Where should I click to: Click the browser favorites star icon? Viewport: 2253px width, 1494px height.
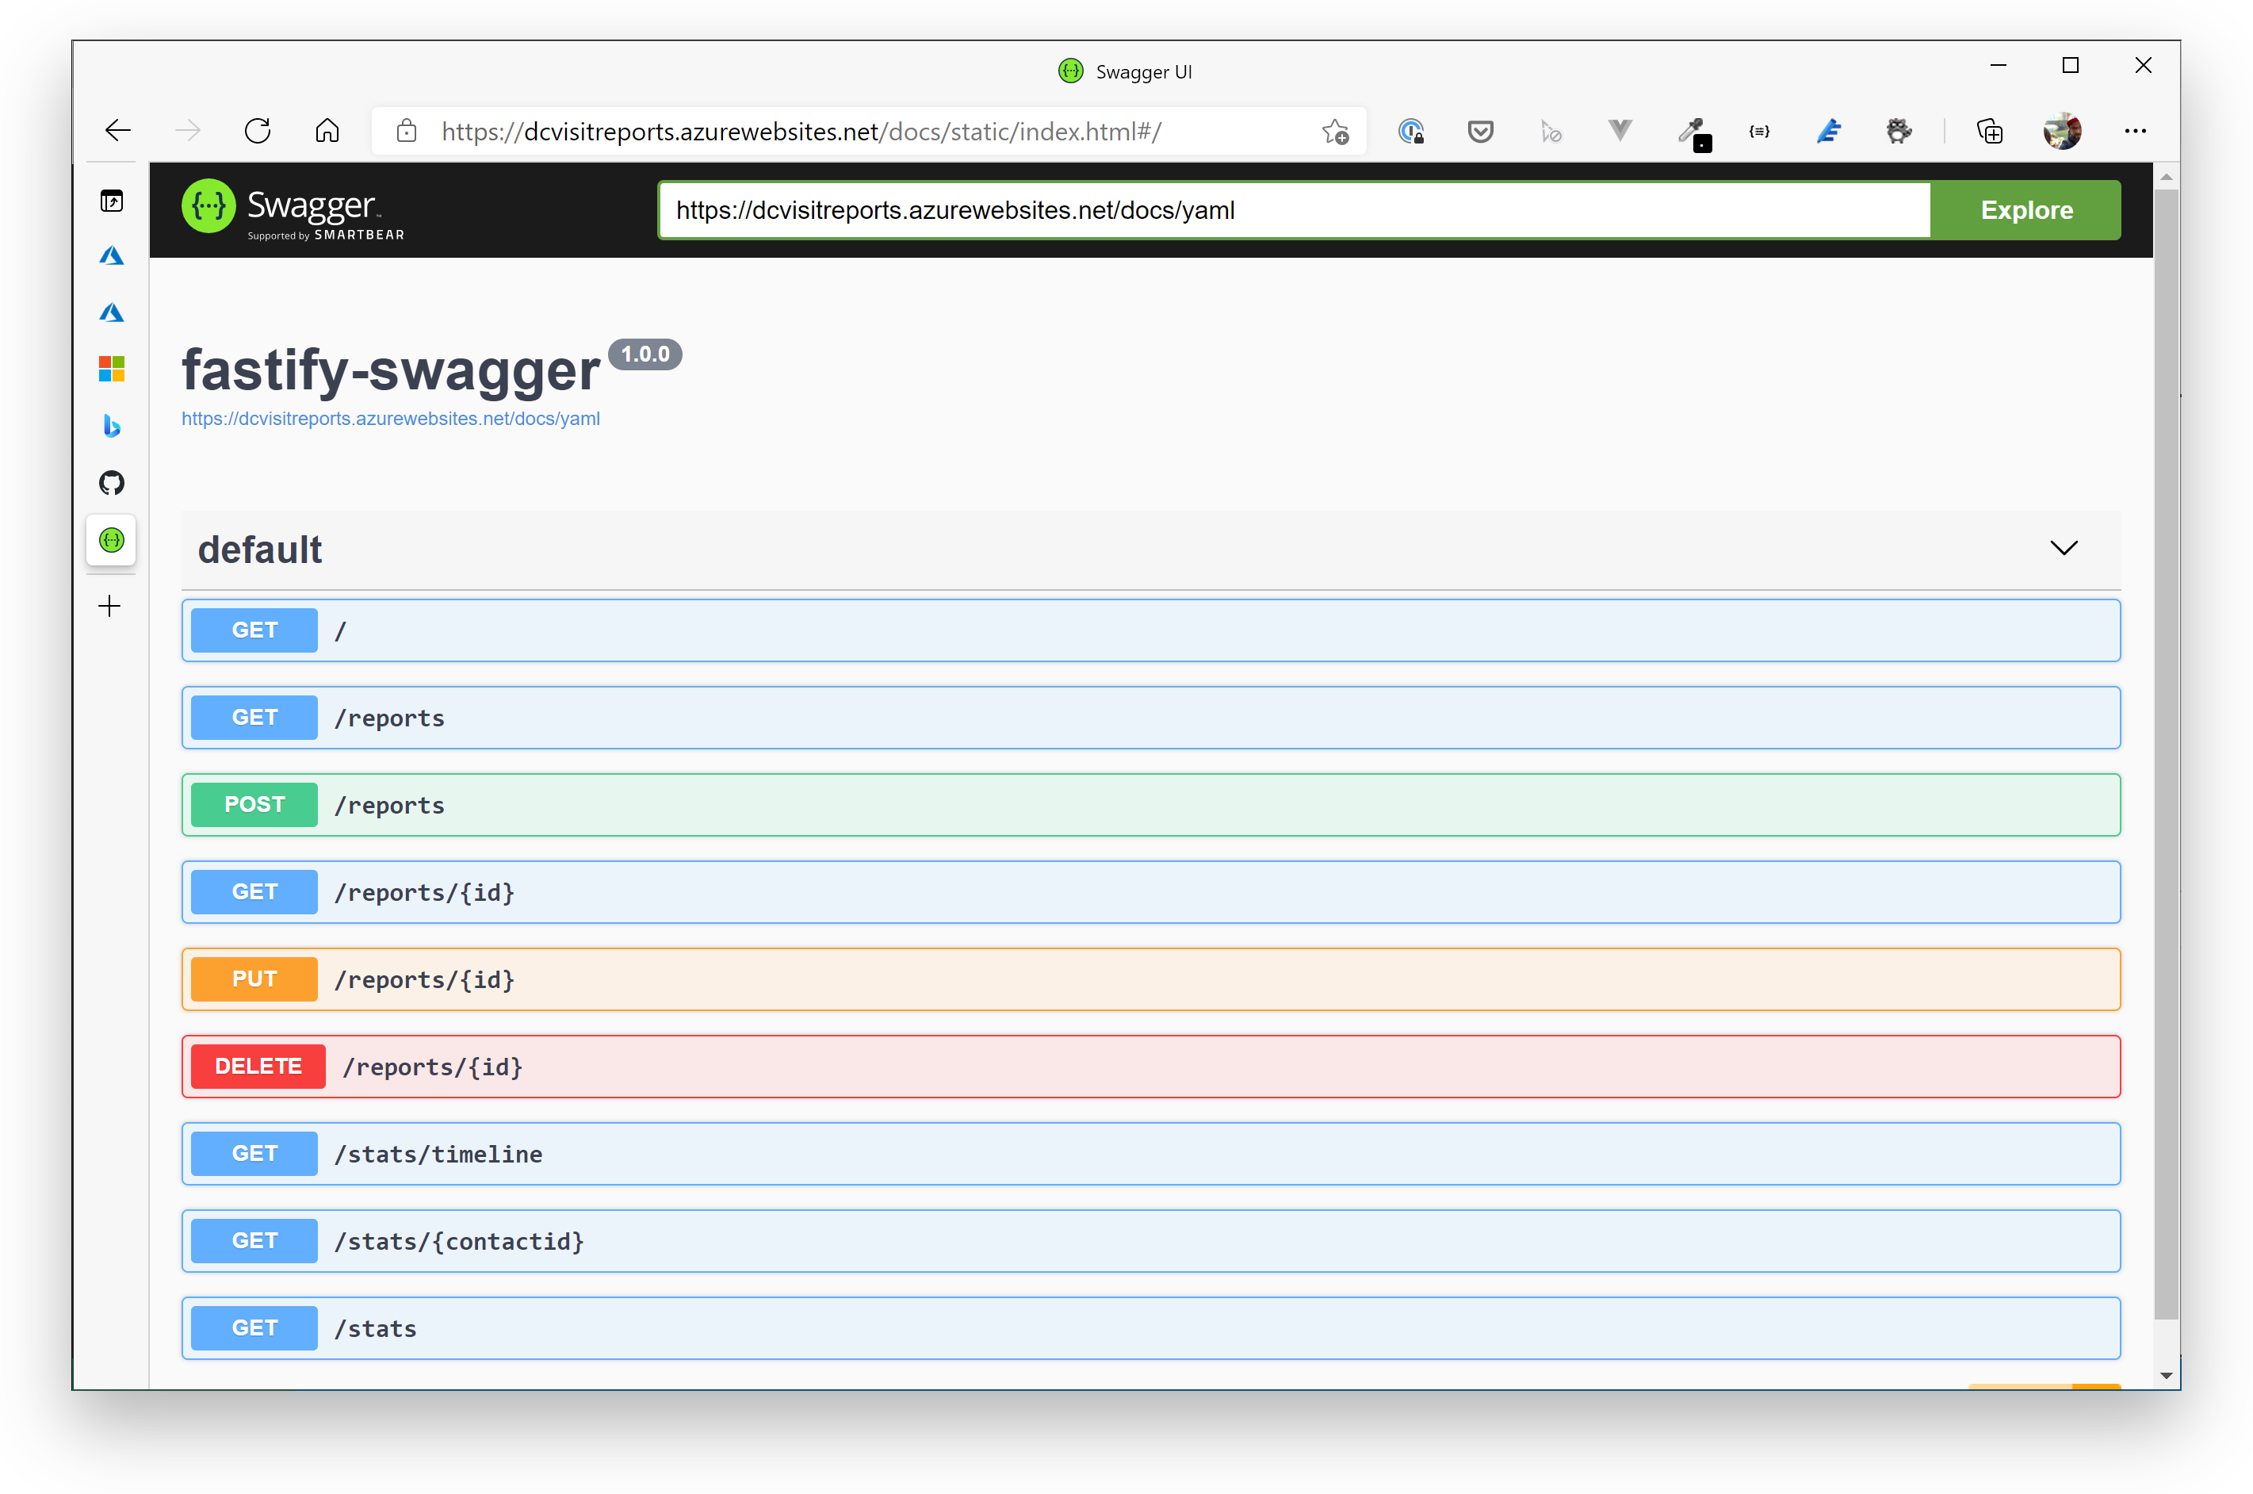[x=1335, y=132]
